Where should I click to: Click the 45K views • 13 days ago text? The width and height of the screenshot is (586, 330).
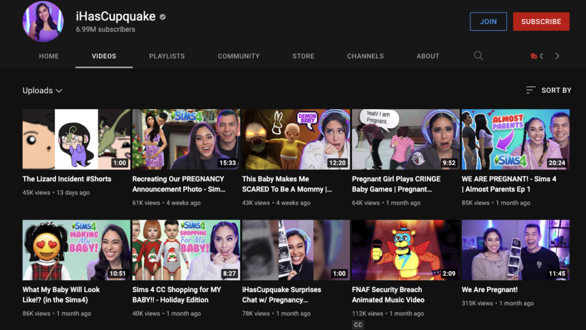(56, 193)
